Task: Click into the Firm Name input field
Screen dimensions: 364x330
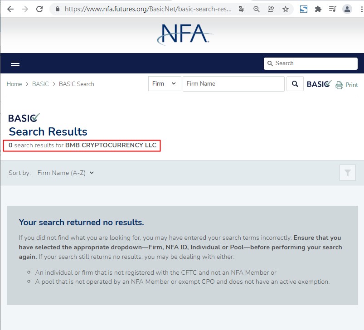Action: tap(233, 84)
